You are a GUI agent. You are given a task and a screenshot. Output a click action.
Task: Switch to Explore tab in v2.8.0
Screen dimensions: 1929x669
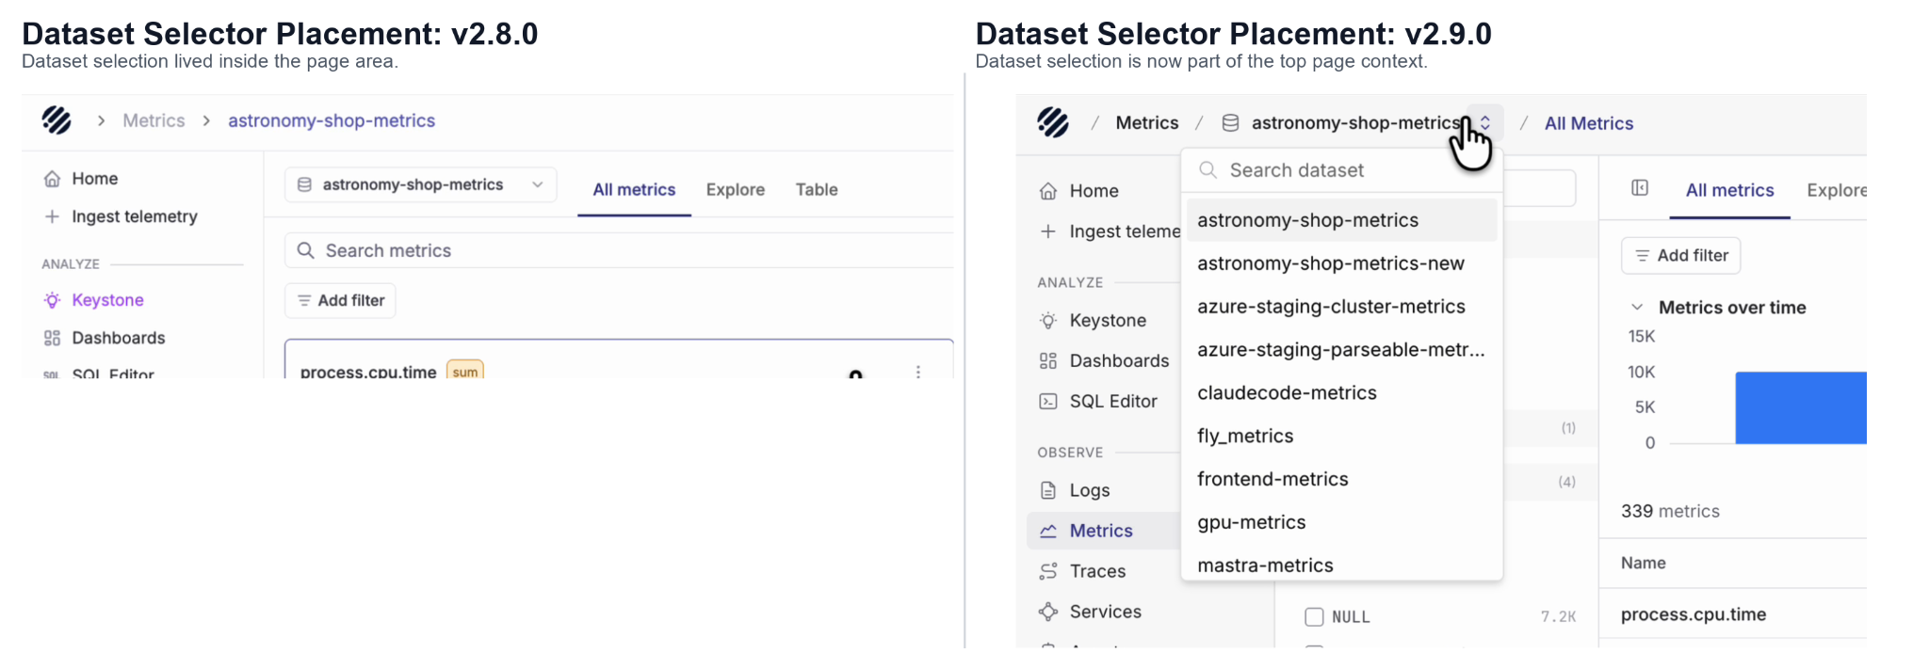coord(736,190)
